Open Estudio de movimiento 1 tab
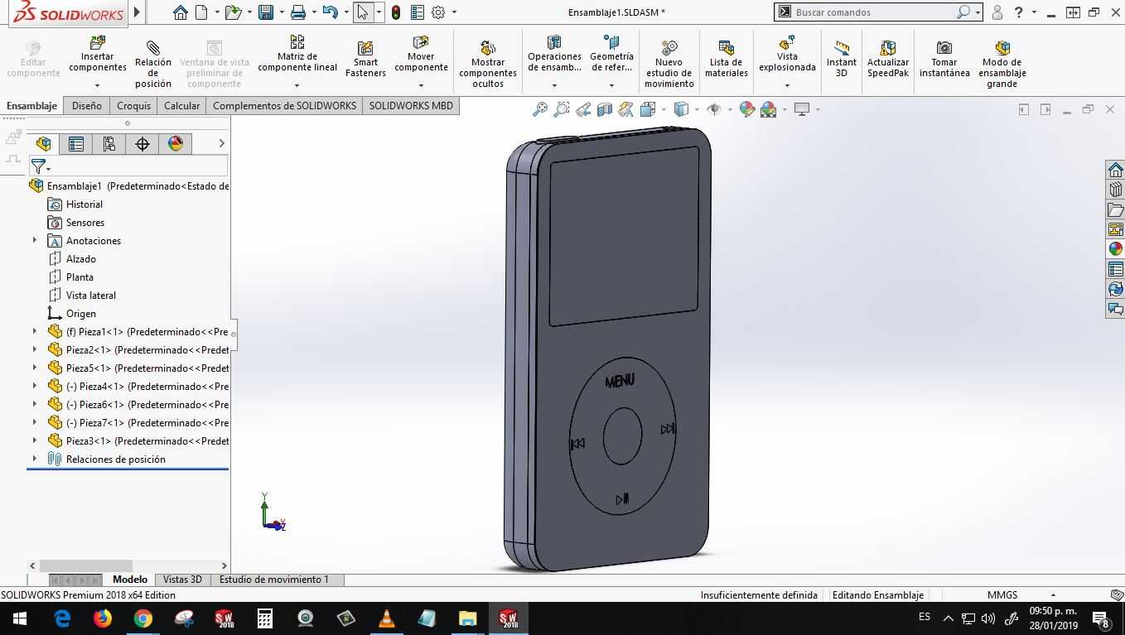 click(x=274, y=580)
